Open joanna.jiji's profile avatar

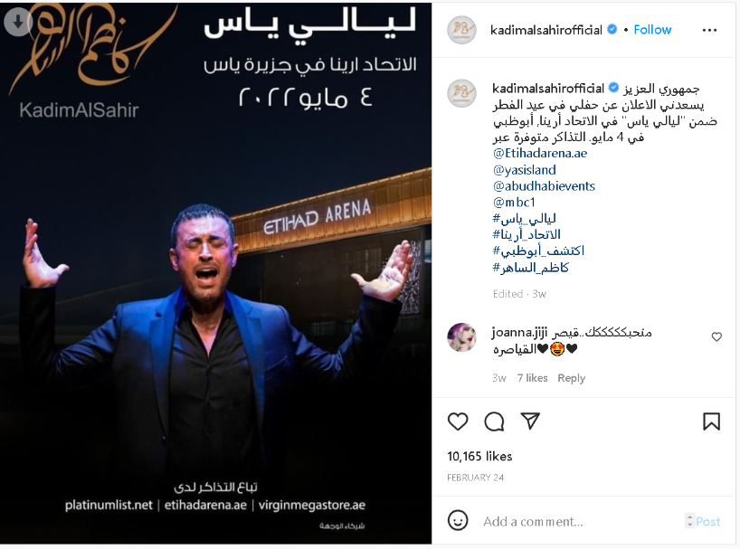tap(461, 337)
